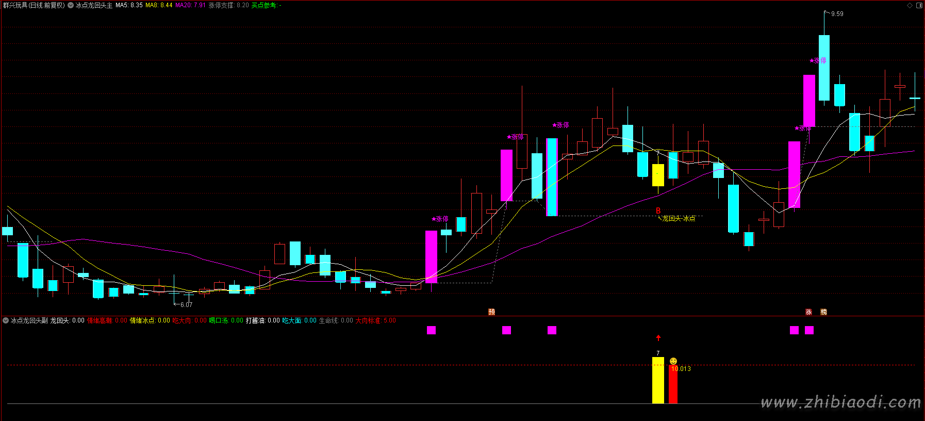Toggle the side panel layout icon

coord(919,5)
